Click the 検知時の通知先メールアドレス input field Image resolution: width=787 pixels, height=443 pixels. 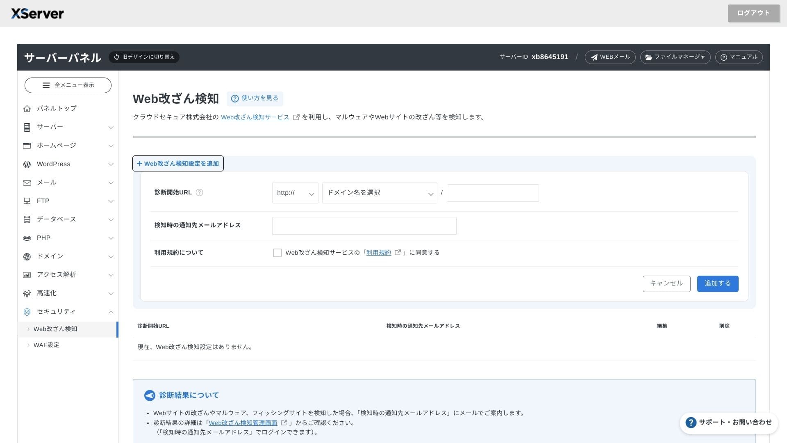(x=364, y=226)
